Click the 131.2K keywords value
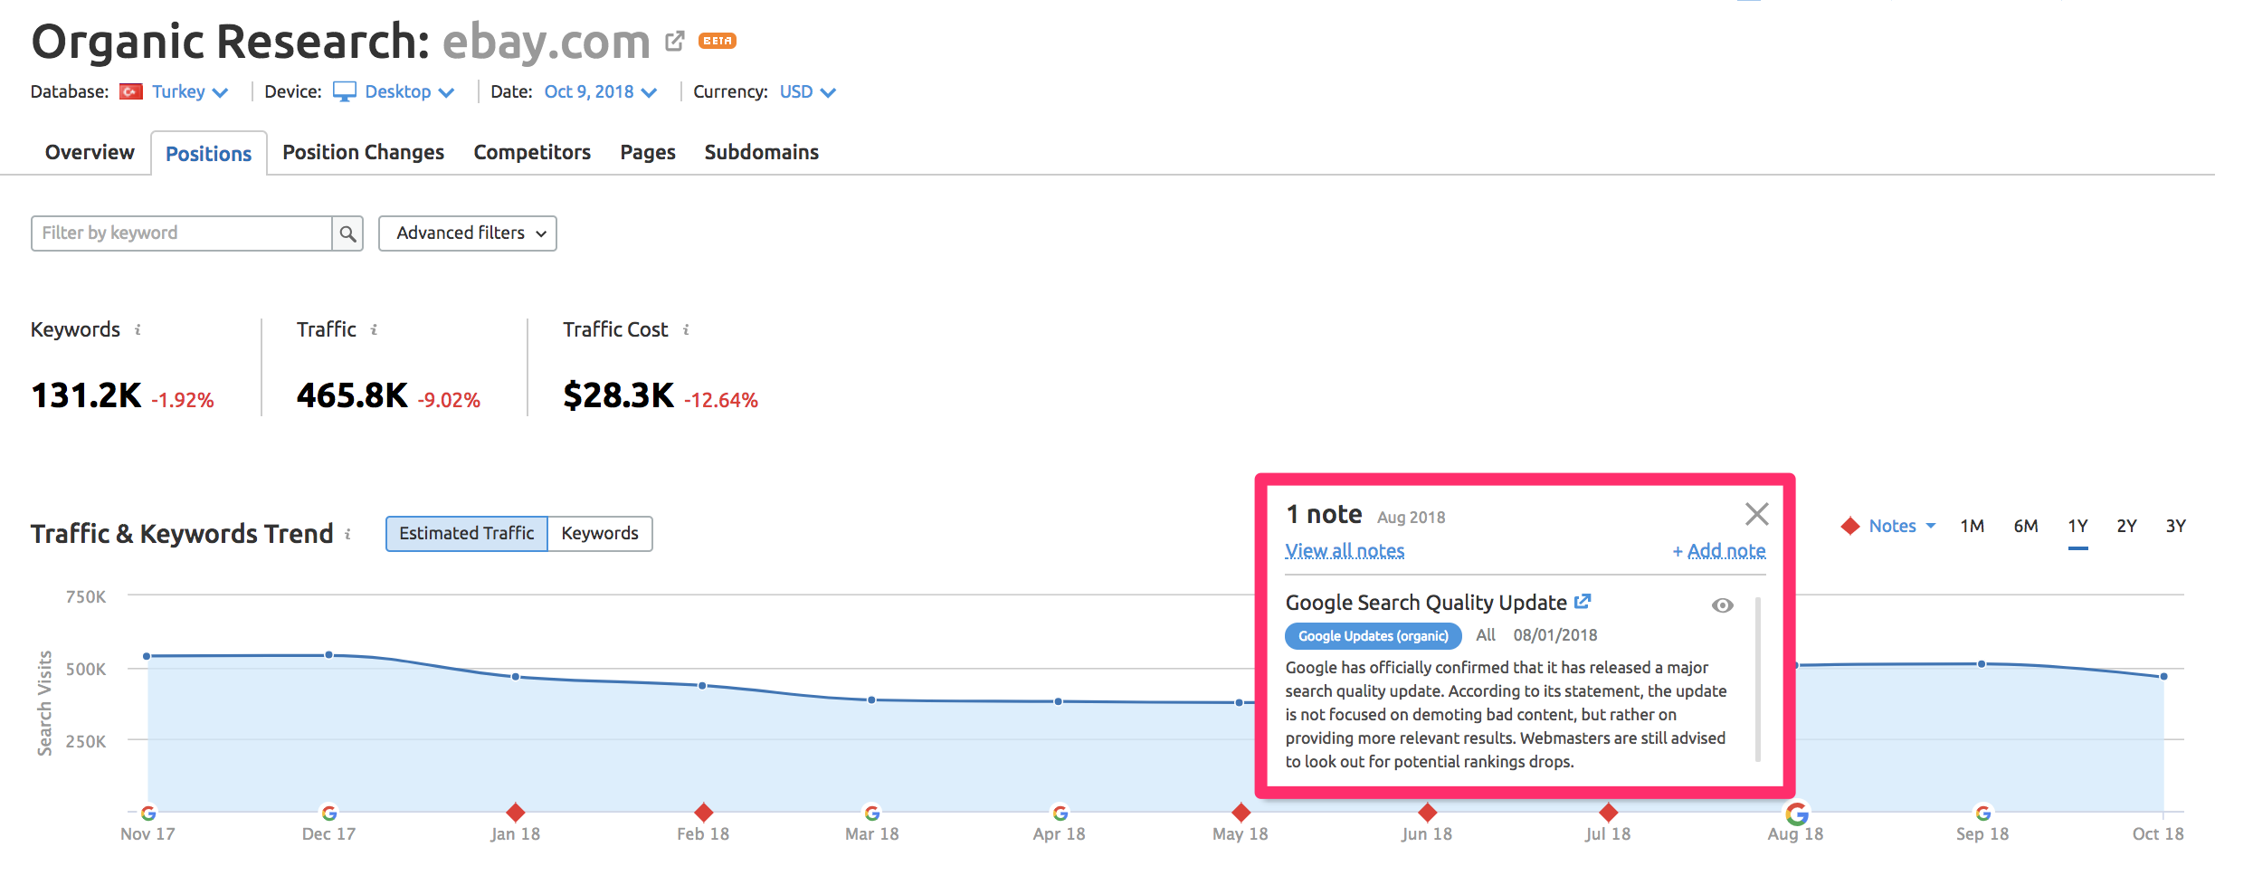The image size is (2253, 885). 86,395
